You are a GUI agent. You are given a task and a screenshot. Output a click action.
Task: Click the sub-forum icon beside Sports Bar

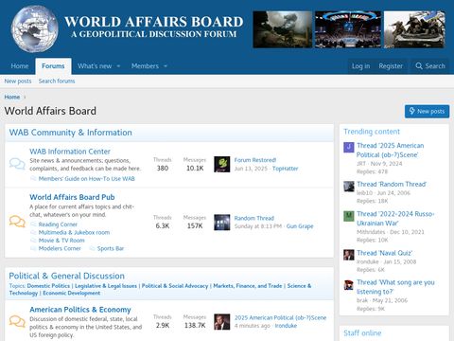92,248
